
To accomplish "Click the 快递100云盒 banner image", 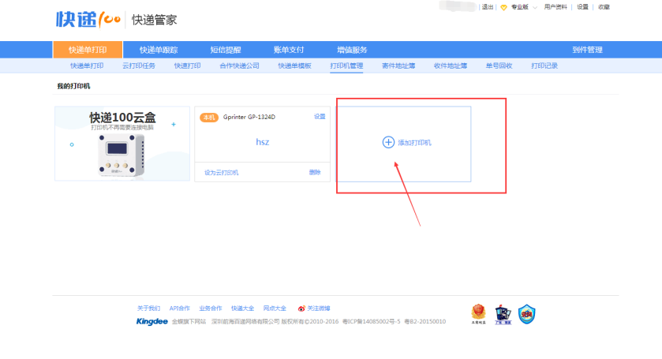I will tap(122, 144).
